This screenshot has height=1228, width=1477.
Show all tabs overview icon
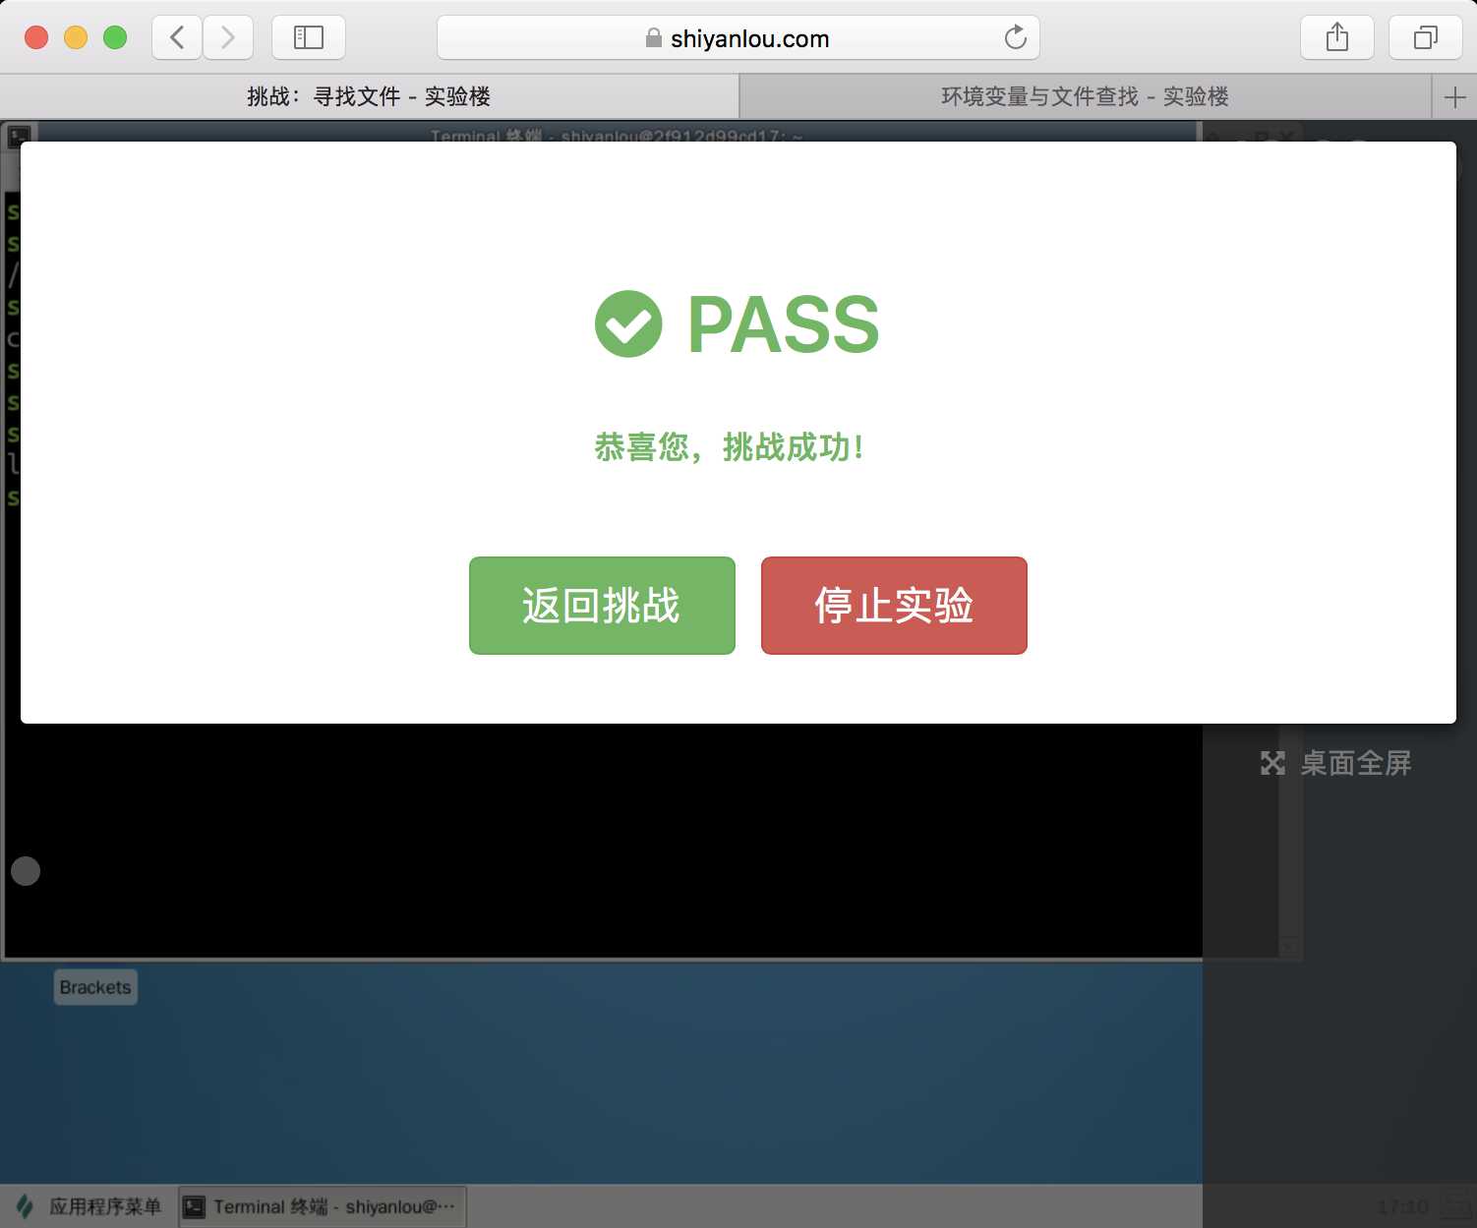click(x=1425, y=38)
